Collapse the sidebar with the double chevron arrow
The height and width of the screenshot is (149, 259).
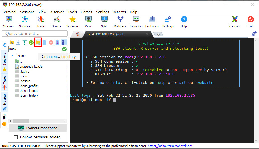click(4, 45)
